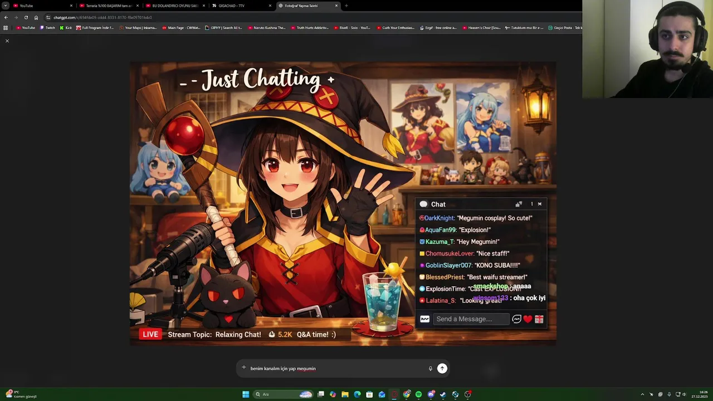This screenshot has width=713, height=401.
Task: Close the Fotoğraf Yapma Talebi tab
Action: click(336, 6)
